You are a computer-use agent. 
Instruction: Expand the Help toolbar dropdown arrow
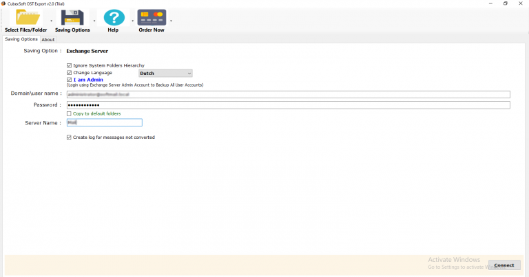[131, 21]
